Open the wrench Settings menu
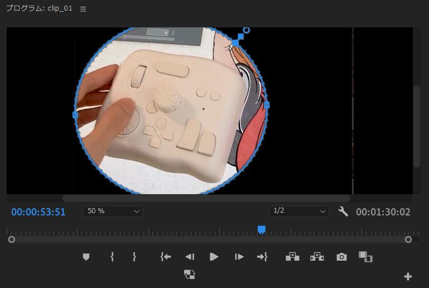This screenshot has width=429, height=288. pyautogui.click(x=343, y=212)
